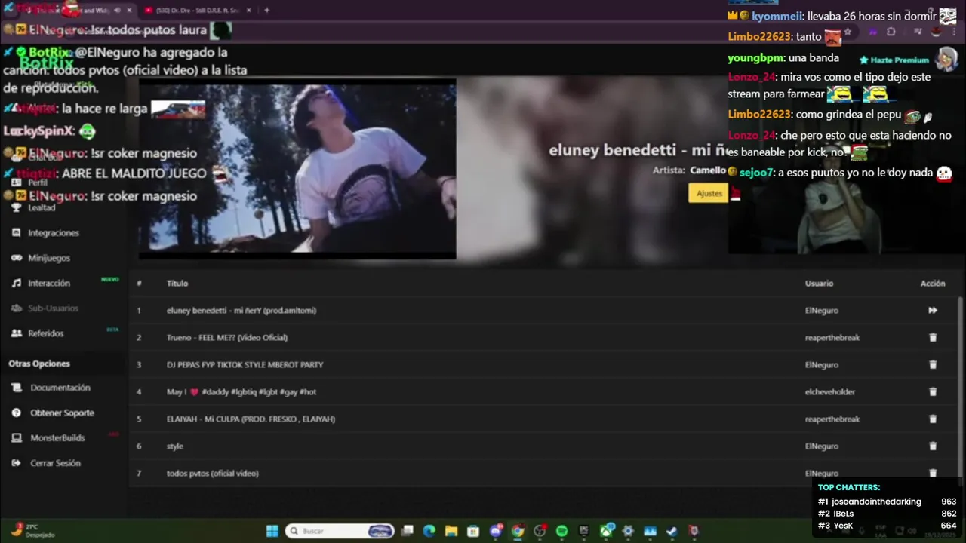Click song title 'DJ PEPAS FYP TIKTOK STYLE MBEROT PARTY'
The height and width of the screenshot is (543, 966).
pyautogui.click(x=245, y=364)
